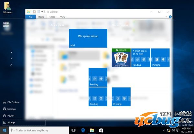Open Task View from taskbar

coord(73,130)
